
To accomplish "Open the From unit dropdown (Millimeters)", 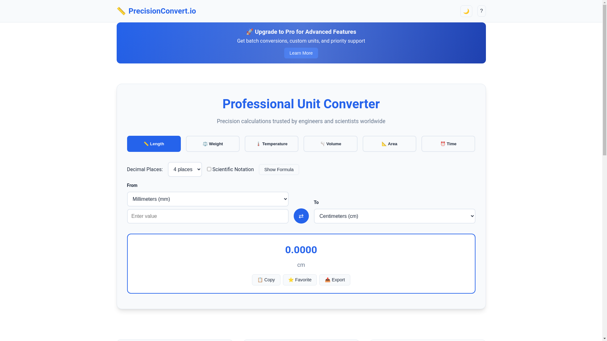I will tap(208, 199).
